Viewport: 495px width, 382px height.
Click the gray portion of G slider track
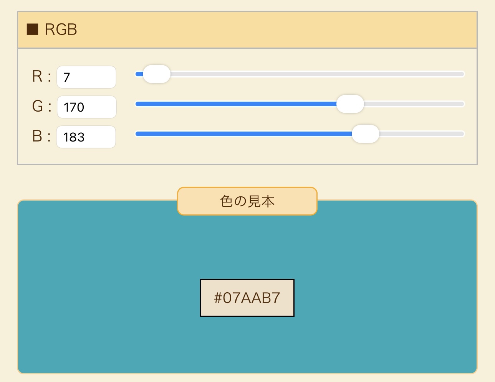click(415, 104)
